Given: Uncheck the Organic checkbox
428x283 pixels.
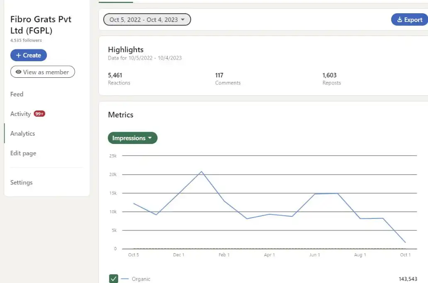Looking at the screenshot, I should [x=114, y=279].
